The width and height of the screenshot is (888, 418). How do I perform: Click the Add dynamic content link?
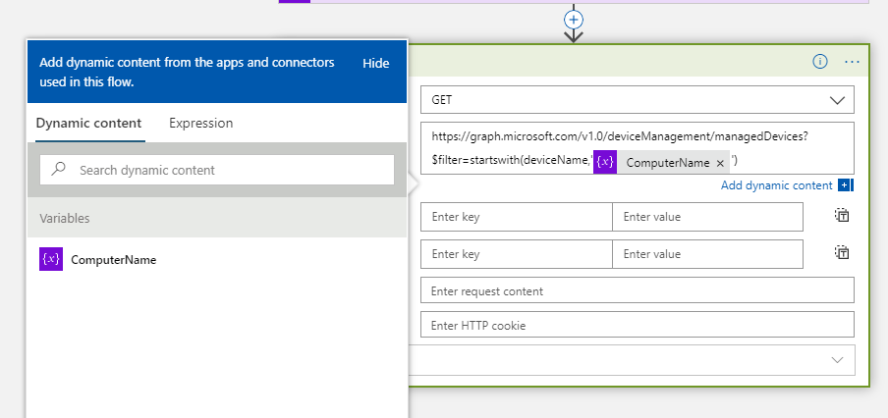click(776, 185)
